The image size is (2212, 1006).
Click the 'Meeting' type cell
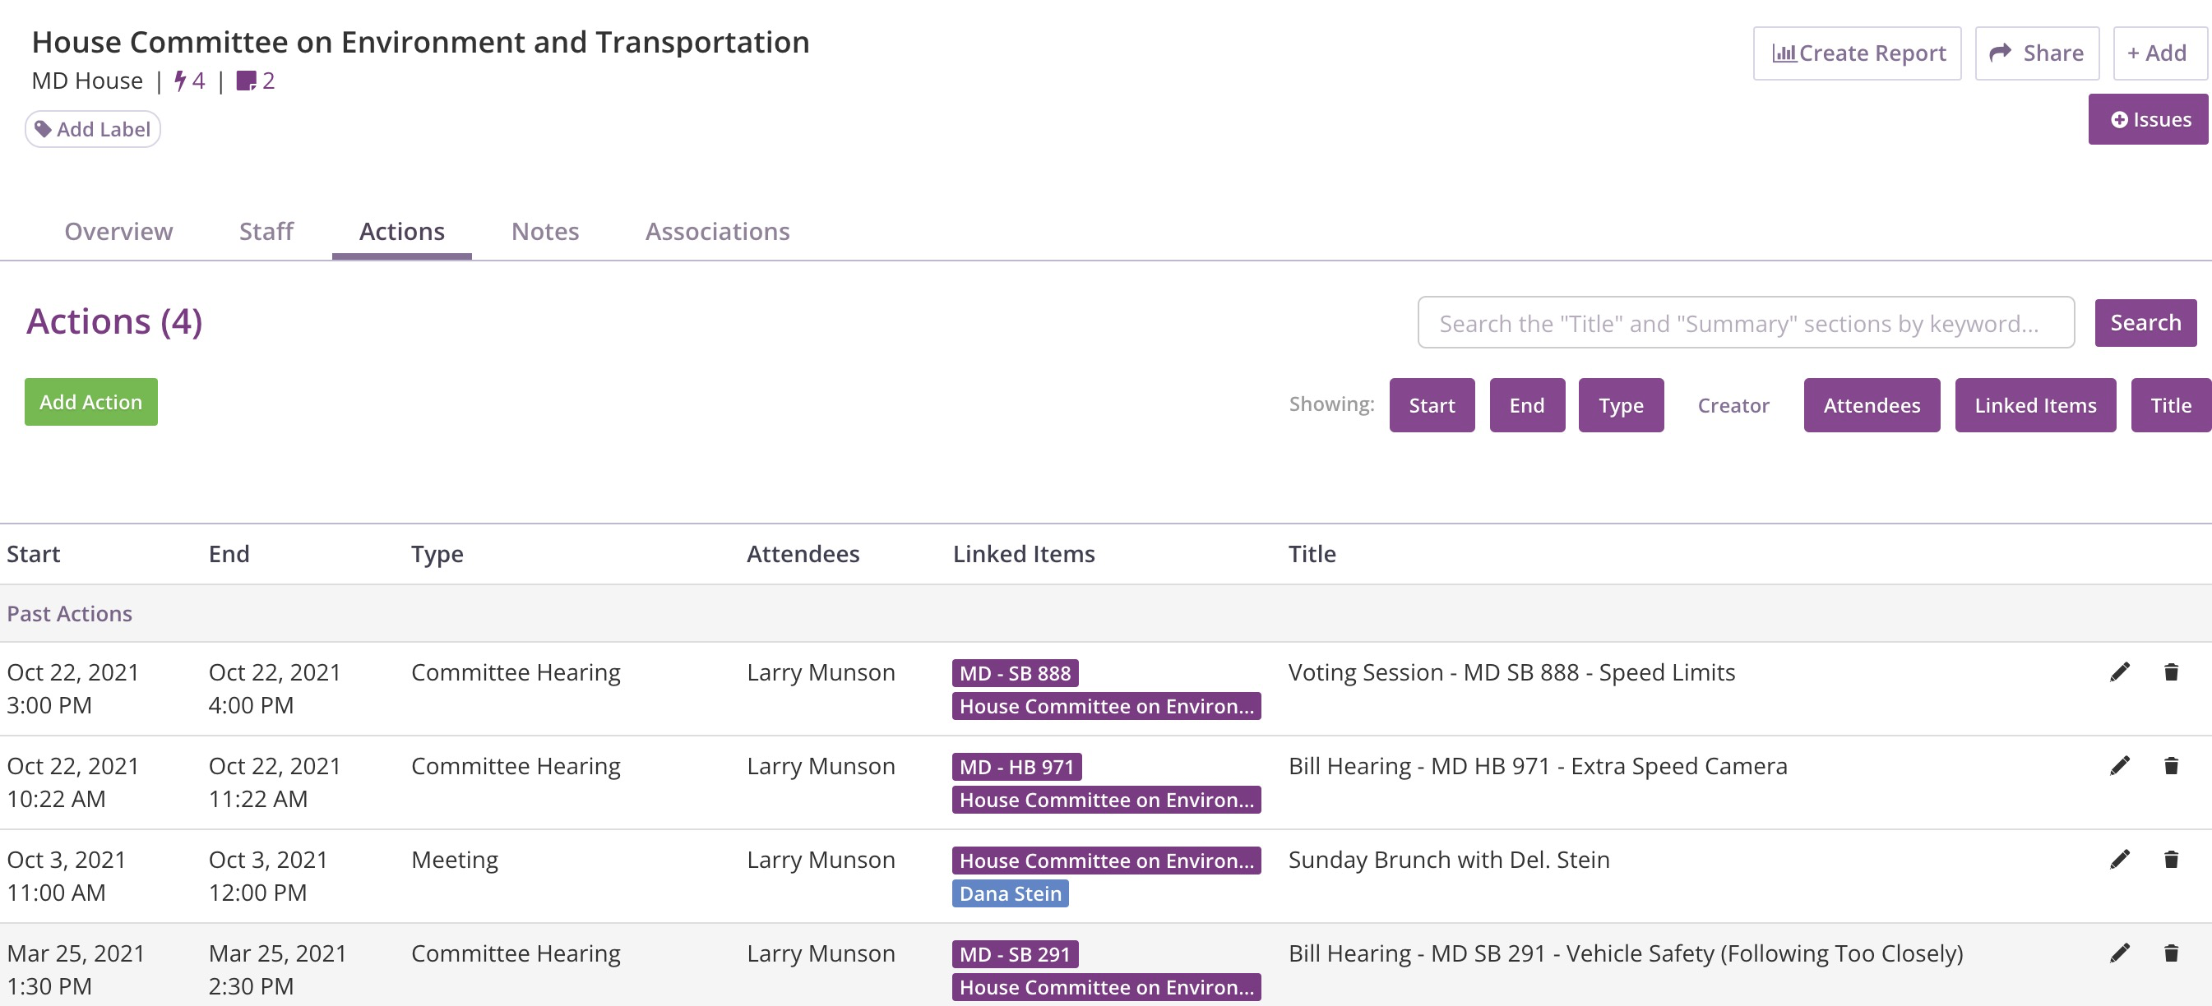pyautogui.click(x=454, y=859)
